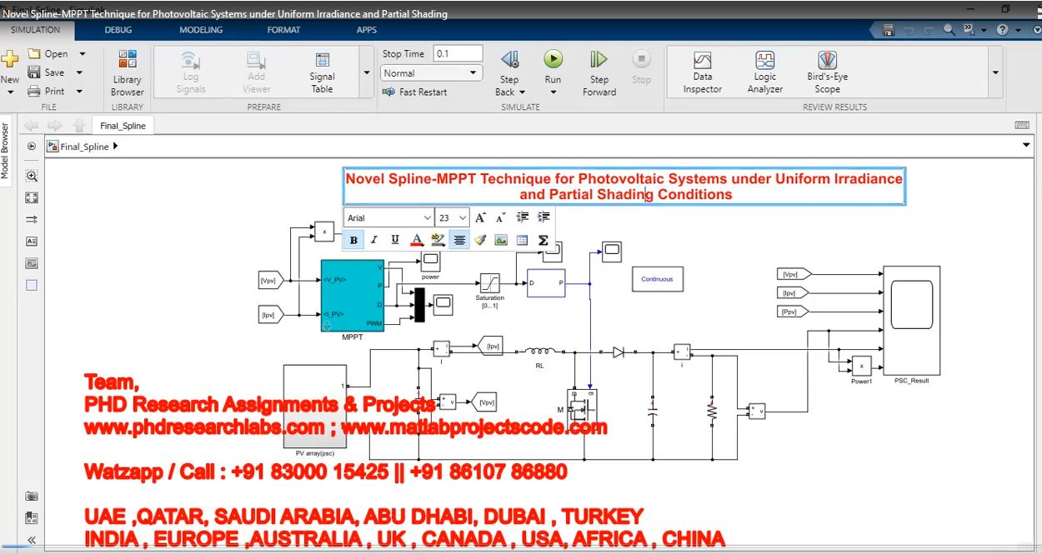
Task: Click the quick-access Save icon in title strip
Action: coord(888,29)
